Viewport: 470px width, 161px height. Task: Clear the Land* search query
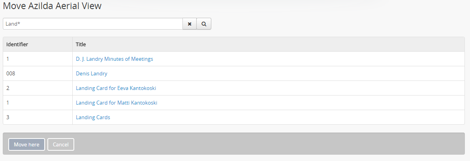190,24
